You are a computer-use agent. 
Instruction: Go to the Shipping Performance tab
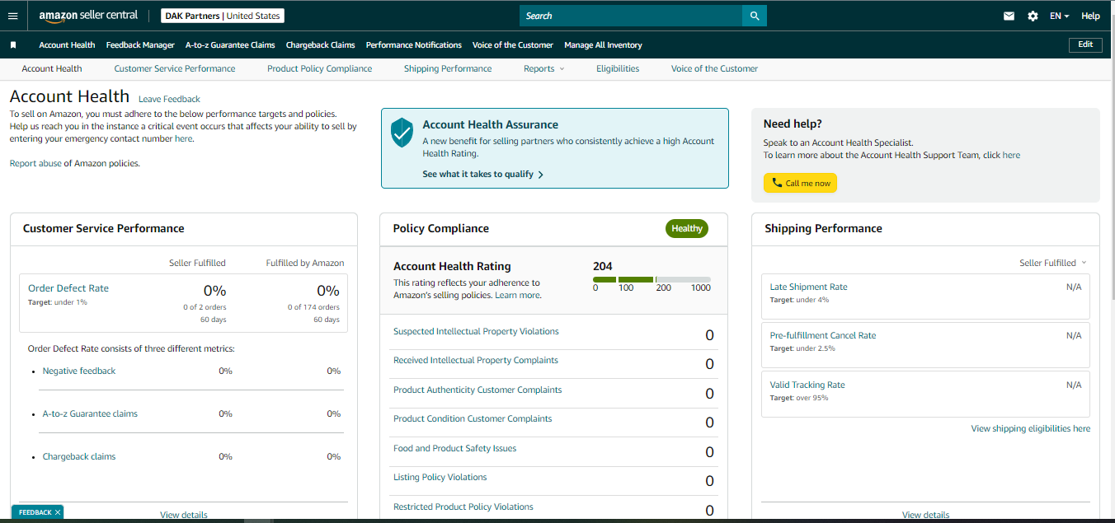point(448,69)
